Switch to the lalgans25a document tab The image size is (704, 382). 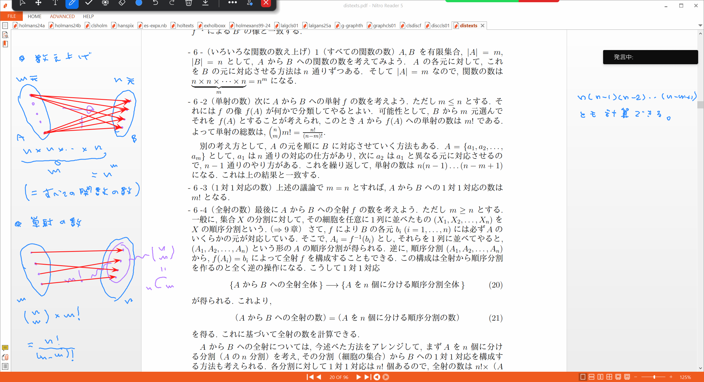click(317, 26)
